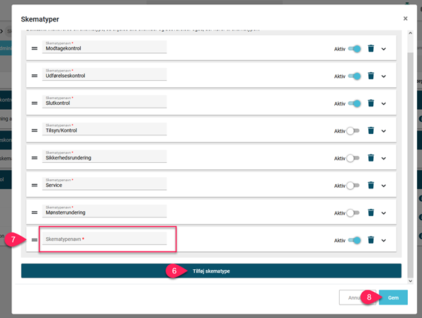This screenshot has height=318, width=422.
Task: Open the Sikkerhedsrundering row expander
Action: (x=384, y=159)
